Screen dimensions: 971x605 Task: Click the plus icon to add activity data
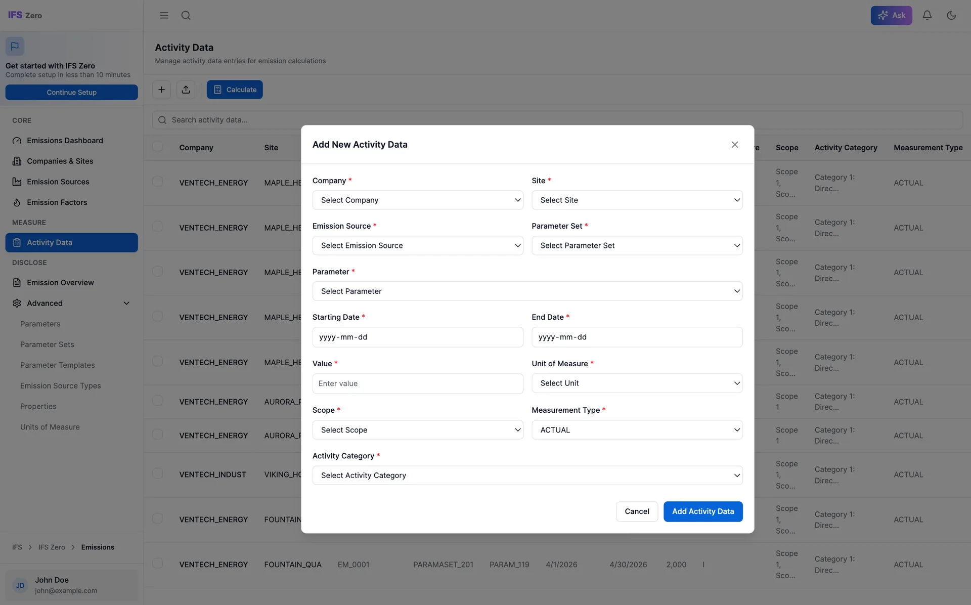click(x=161, y=89)
